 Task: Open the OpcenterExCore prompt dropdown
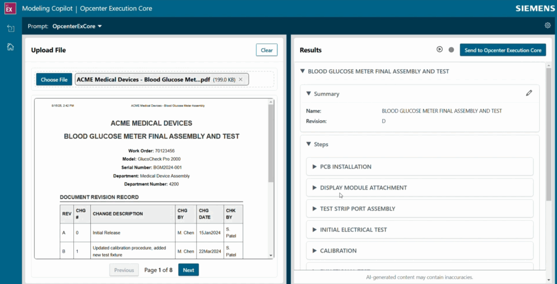[77, 26]
